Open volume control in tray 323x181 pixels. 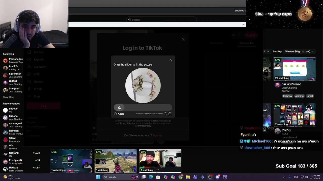click(x=306, y=177)
